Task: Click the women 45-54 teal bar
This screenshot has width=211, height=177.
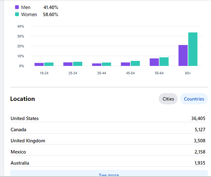Action: 135,63
